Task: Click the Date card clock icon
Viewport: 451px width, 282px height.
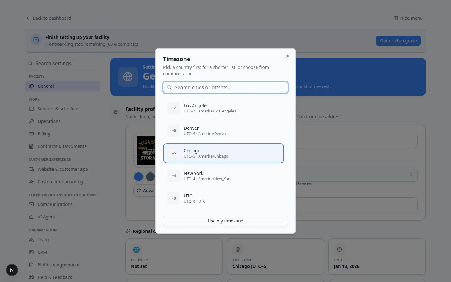Action: pyautogui.click(x=340, y=250)
